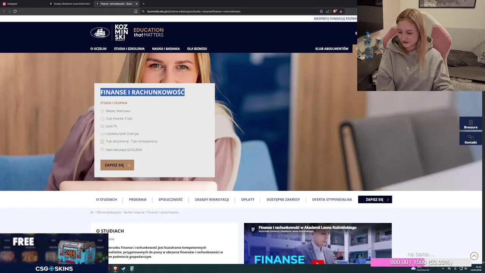Open the Broszura side widget
485x273 pixels.
coord(471,124)
